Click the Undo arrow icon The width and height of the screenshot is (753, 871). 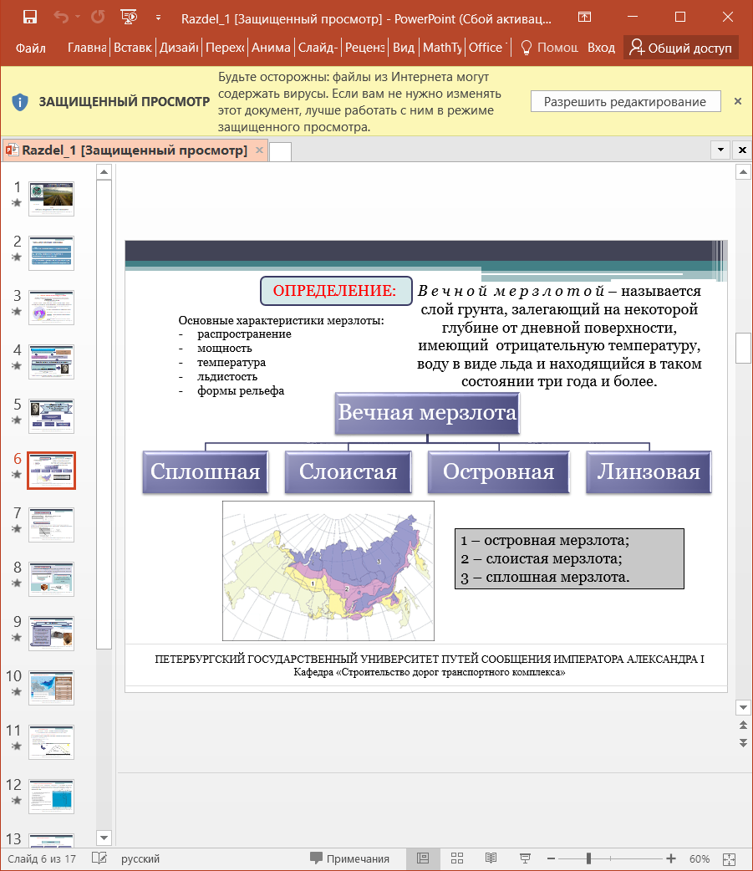pos(60,18)
